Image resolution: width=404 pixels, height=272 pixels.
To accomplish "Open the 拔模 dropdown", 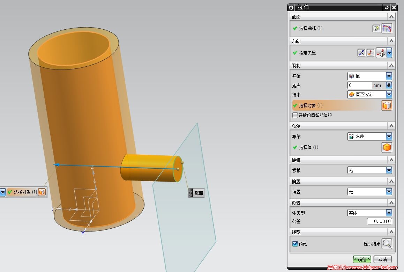I will tap(389, 170).
